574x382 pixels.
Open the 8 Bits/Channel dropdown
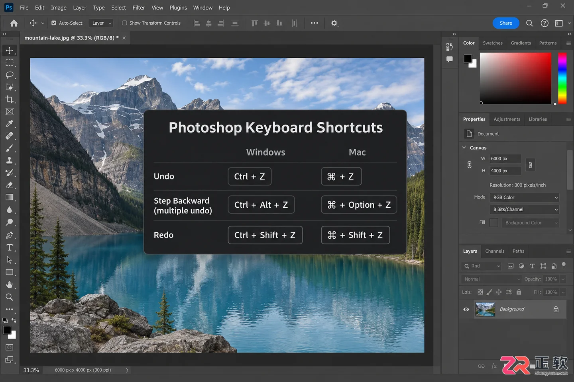pos(524,209)
